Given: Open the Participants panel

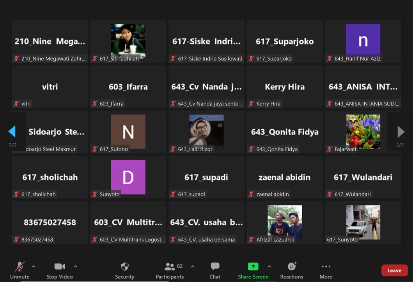Looking at the screenshot, I should tap(170, 267).
